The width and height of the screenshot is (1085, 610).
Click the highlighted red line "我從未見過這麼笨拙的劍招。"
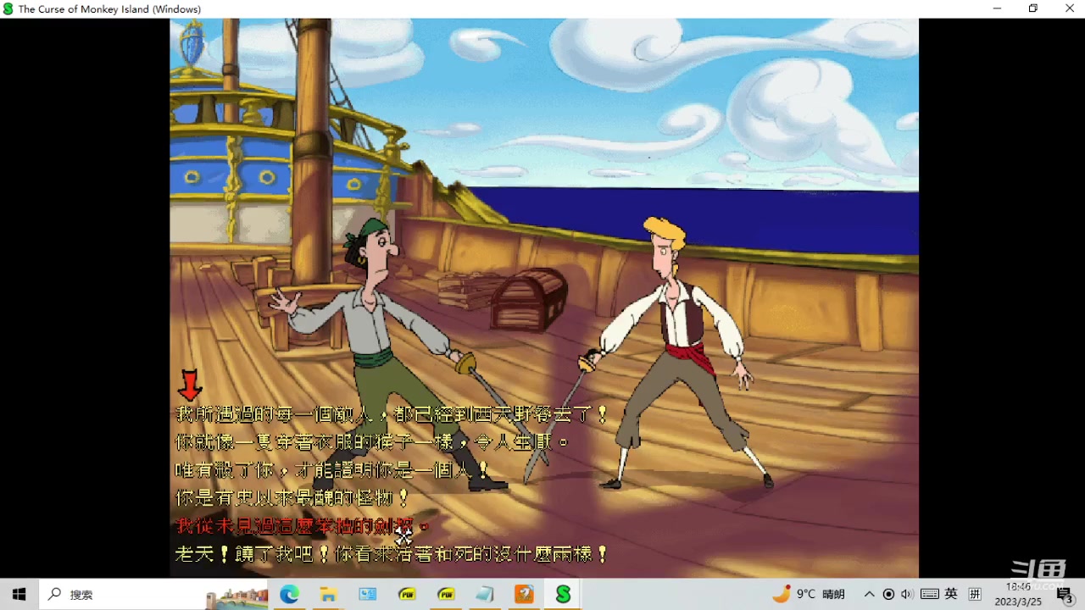pos(302,526)
